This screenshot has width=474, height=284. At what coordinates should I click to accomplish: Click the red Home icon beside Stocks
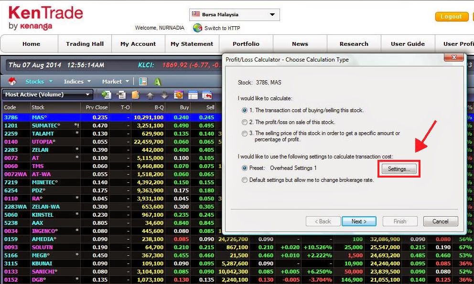click(x=13, y=81)
